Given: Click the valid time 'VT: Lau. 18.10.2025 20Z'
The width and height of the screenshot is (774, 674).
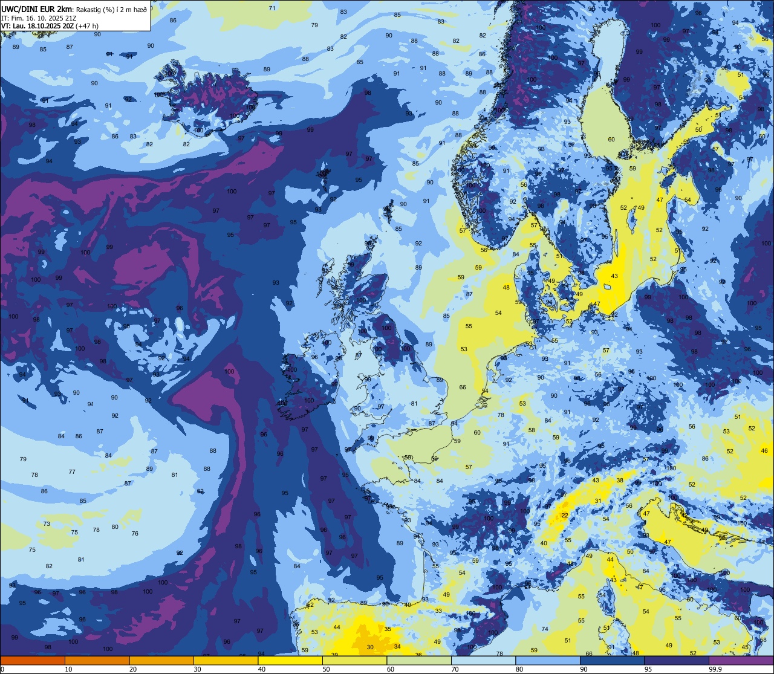Looking at the screenshot, I should click(37, 26).
